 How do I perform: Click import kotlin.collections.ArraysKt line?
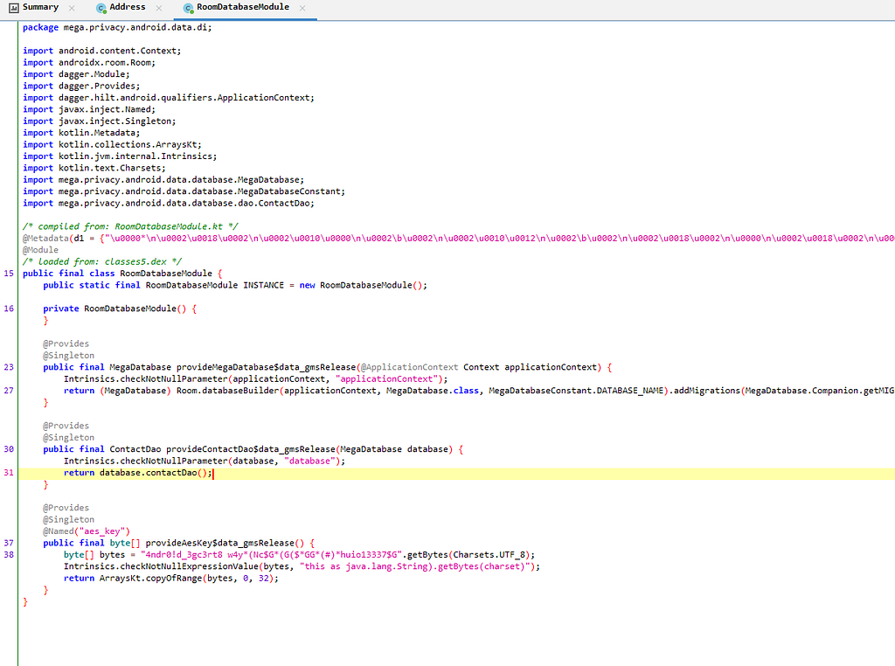click(112, 145)
